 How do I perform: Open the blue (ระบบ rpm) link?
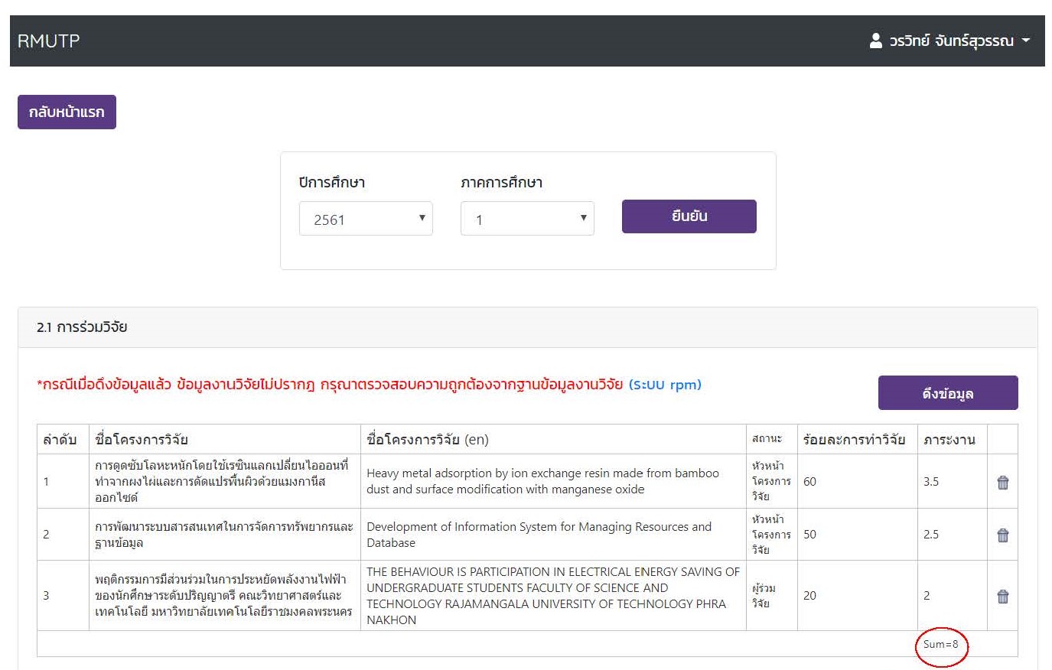(664, 385)
